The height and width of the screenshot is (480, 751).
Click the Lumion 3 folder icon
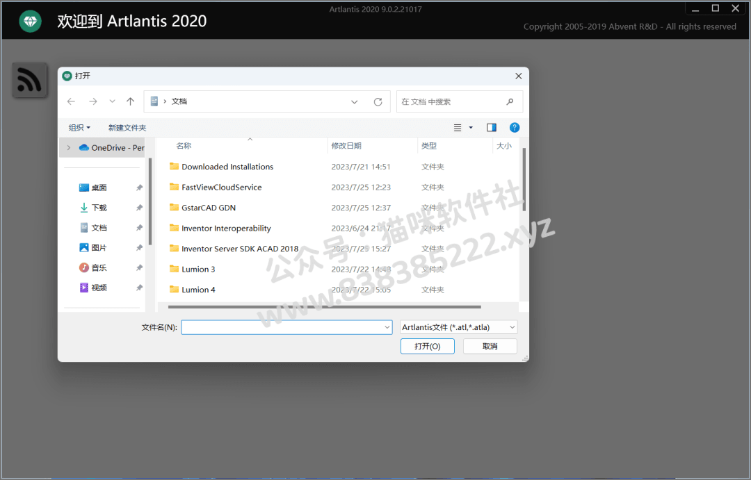coord(174,269)
